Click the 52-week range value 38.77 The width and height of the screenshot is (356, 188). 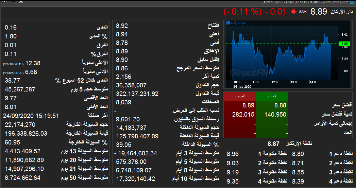[x=12, y=81]
